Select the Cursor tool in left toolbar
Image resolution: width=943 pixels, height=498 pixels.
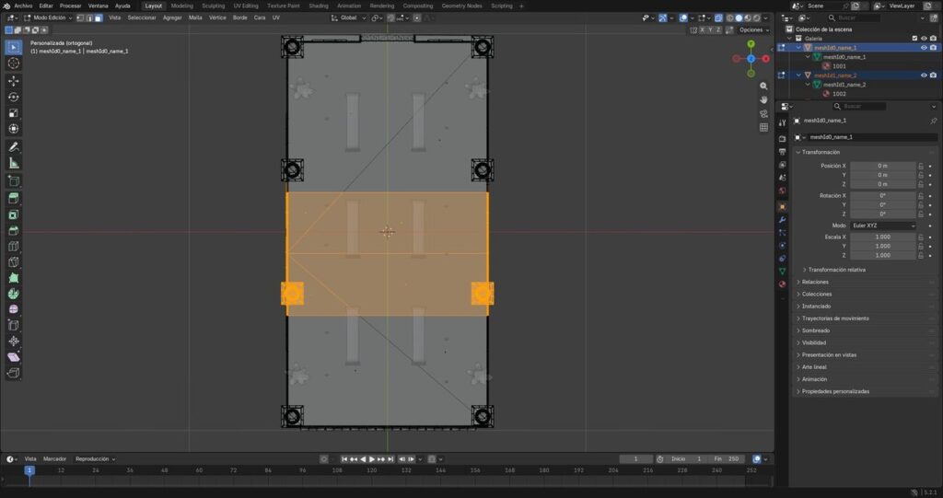(14, 64)
